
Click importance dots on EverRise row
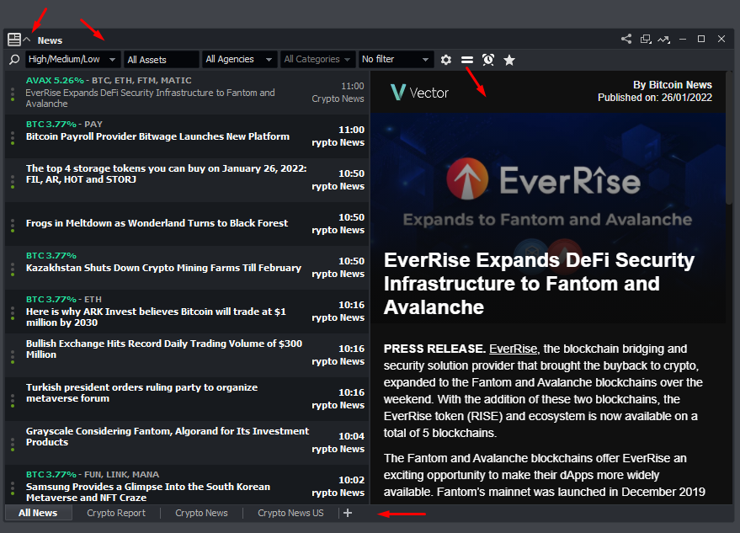click(13, 94)
